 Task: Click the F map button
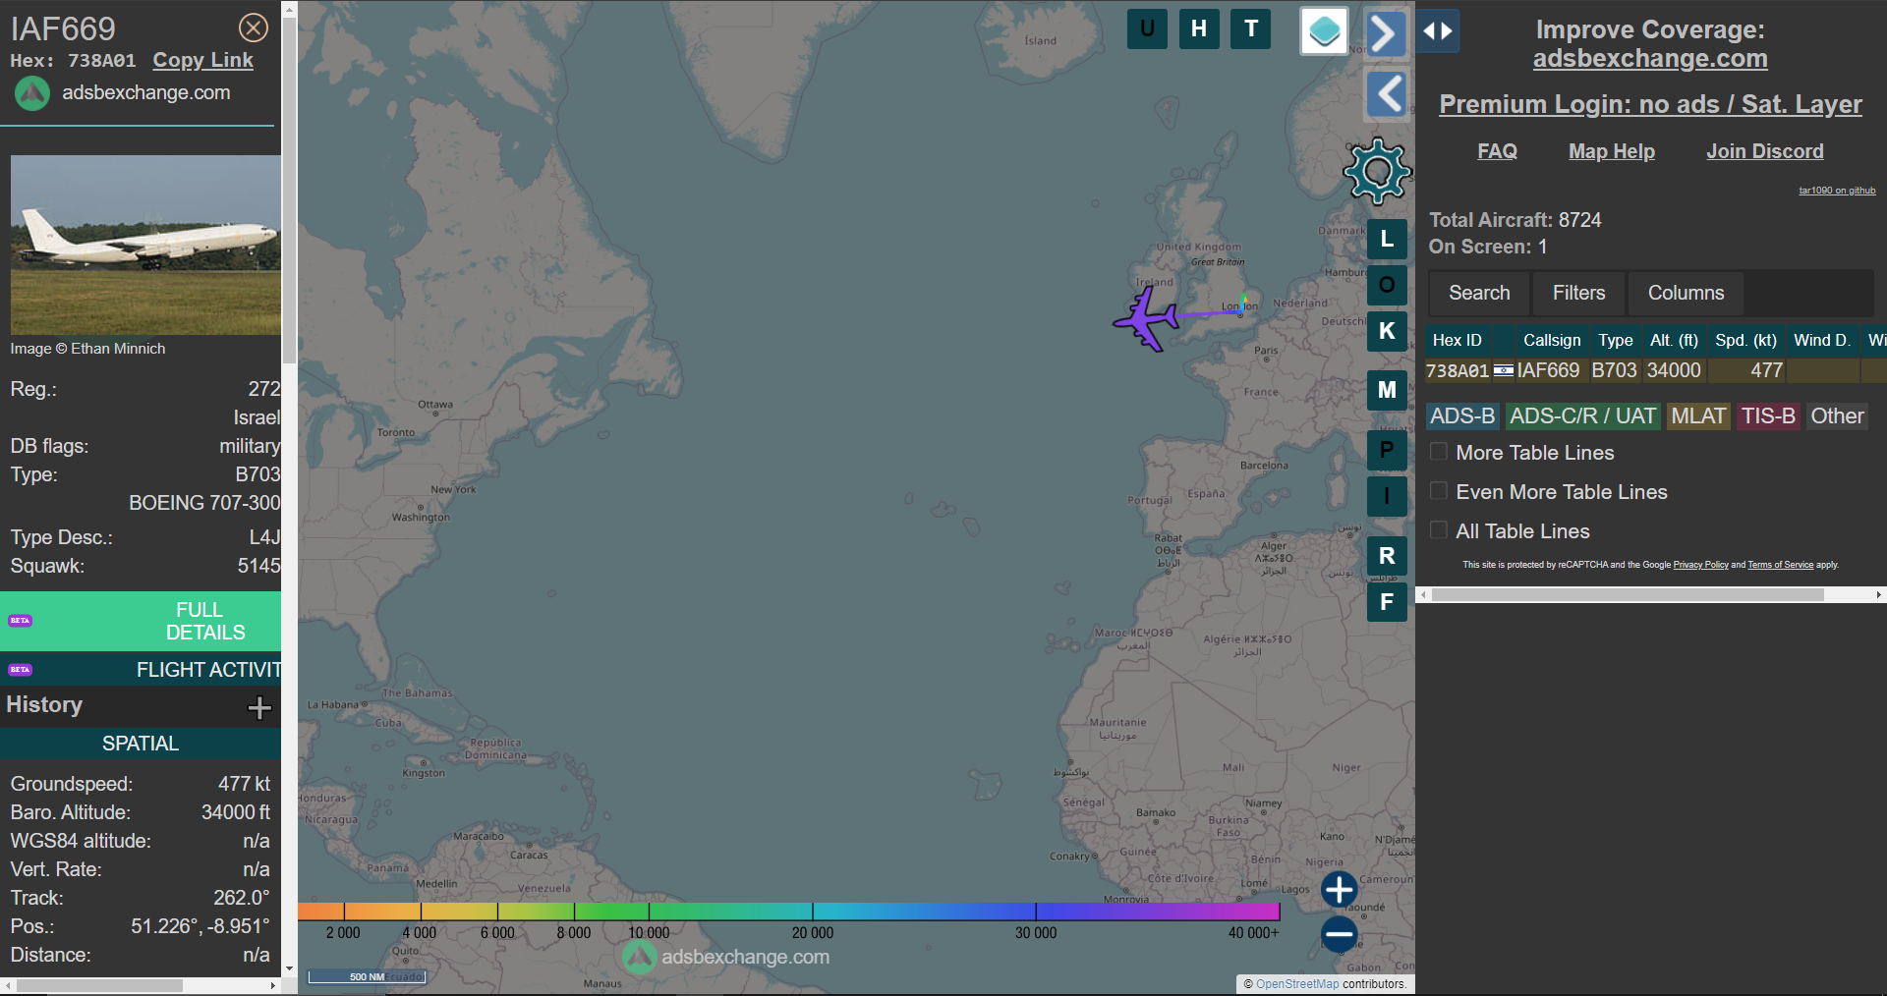(x=1387, y=602)
